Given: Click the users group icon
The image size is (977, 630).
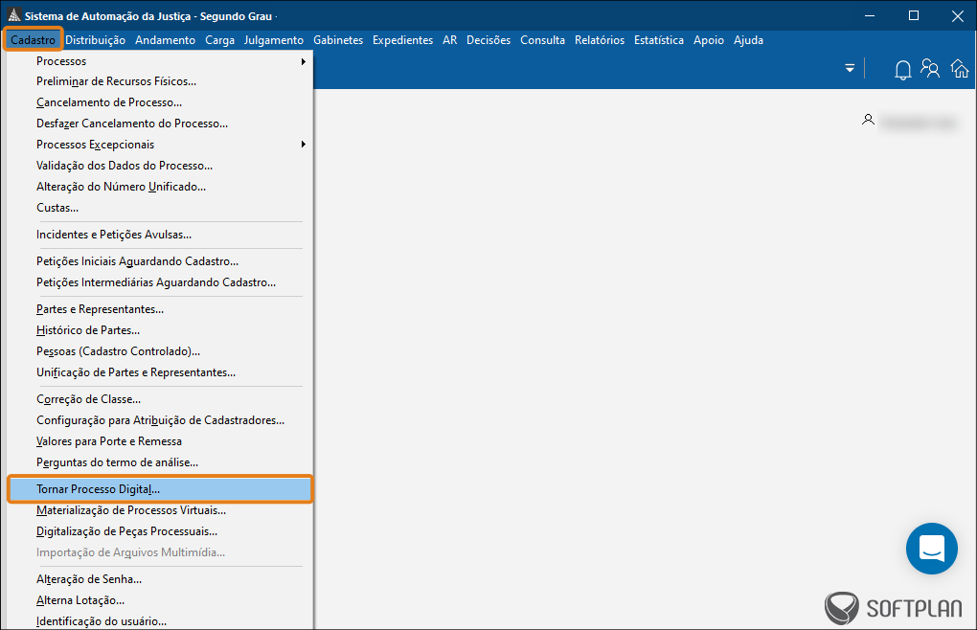Looking at the screenshot, I should point(930,69).
